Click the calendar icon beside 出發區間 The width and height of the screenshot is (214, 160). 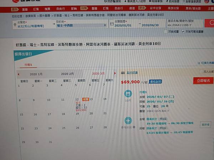click(112, 24)
